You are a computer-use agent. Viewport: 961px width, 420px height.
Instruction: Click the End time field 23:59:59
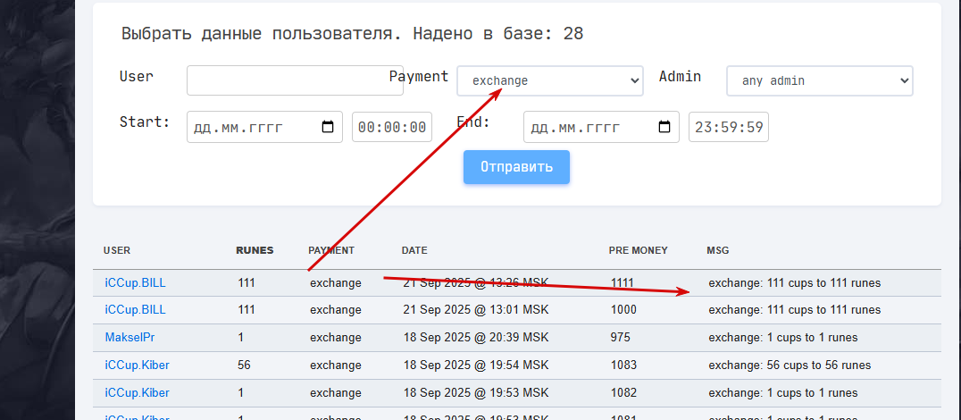[x=729, y=127]
